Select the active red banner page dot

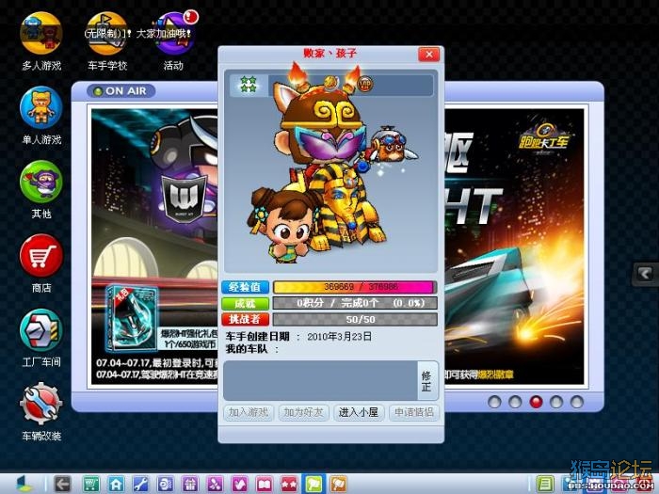point(536,402)
